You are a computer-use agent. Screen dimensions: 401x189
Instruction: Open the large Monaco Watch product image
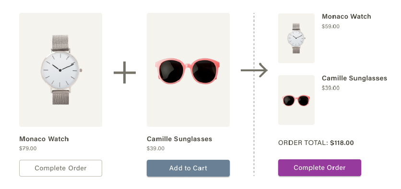pyautogui.click(x=60, y=70)
